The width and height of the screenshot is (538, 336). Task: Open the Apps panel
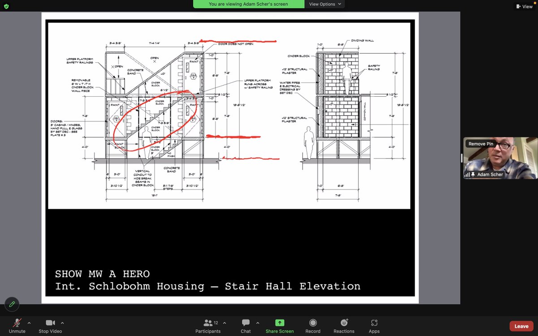tap(374, 326)
